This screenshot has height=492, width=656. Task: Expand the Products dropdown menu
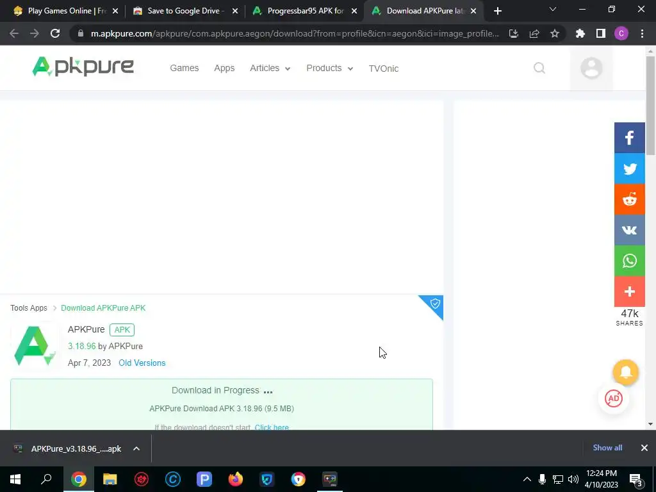[330, 68]
